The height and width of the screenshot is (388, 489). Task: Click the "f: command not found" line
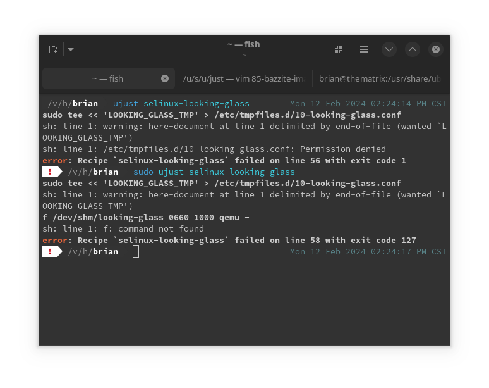point(123,229)
